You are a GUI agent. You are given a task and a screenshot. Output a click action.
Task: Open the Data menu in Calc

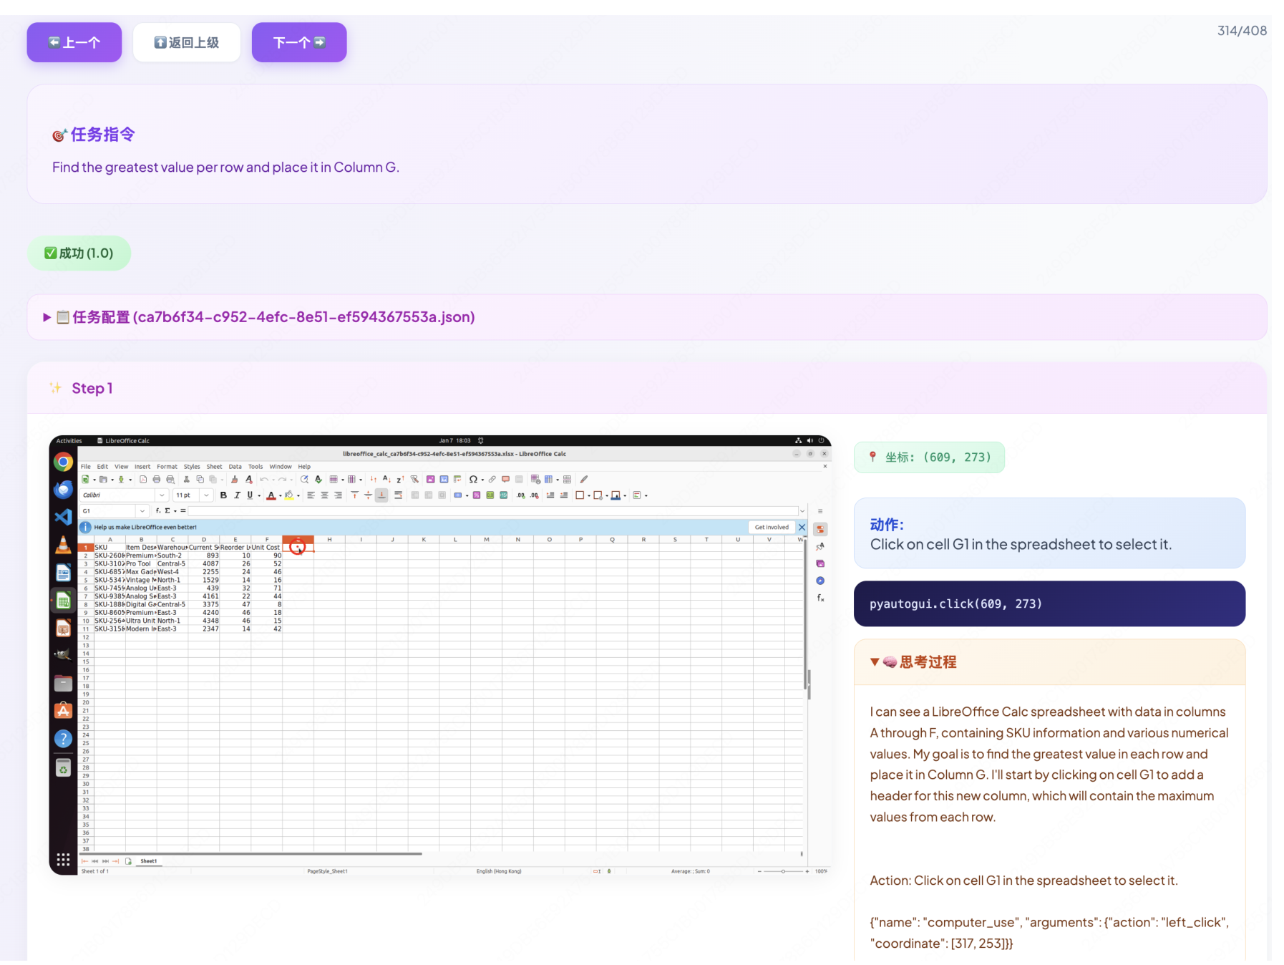click(x=235, y=467)
